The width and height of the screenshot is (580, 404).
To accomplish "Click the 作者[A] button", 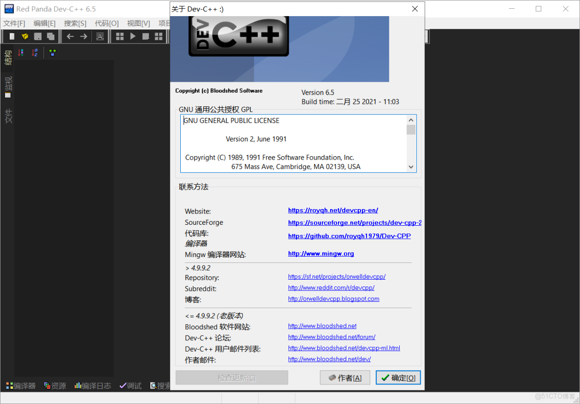I will [345, 377].
